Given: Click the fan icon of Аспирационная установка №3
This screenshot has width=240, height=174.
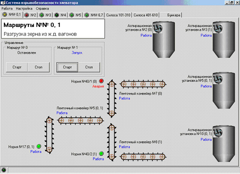Looking at the screenshot, I should coord(218,28).
